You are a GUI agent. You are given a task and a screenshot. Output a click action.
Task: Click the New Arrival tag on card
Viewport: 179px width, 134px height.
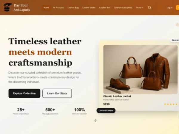pyautogui.click(x=175, y=40)
